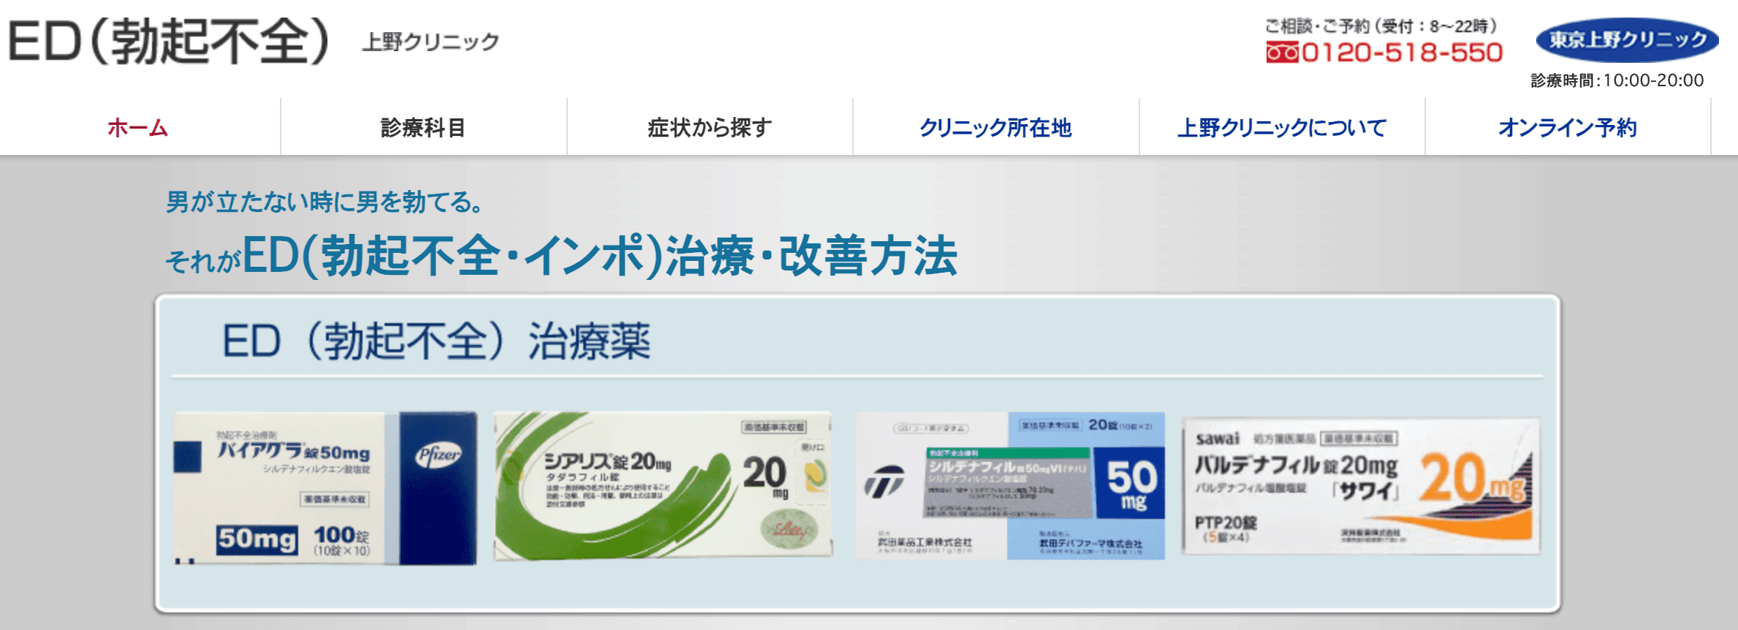Open 上野クリニックについて page
Screen dimensions: 1738x630
point(1282,128)
